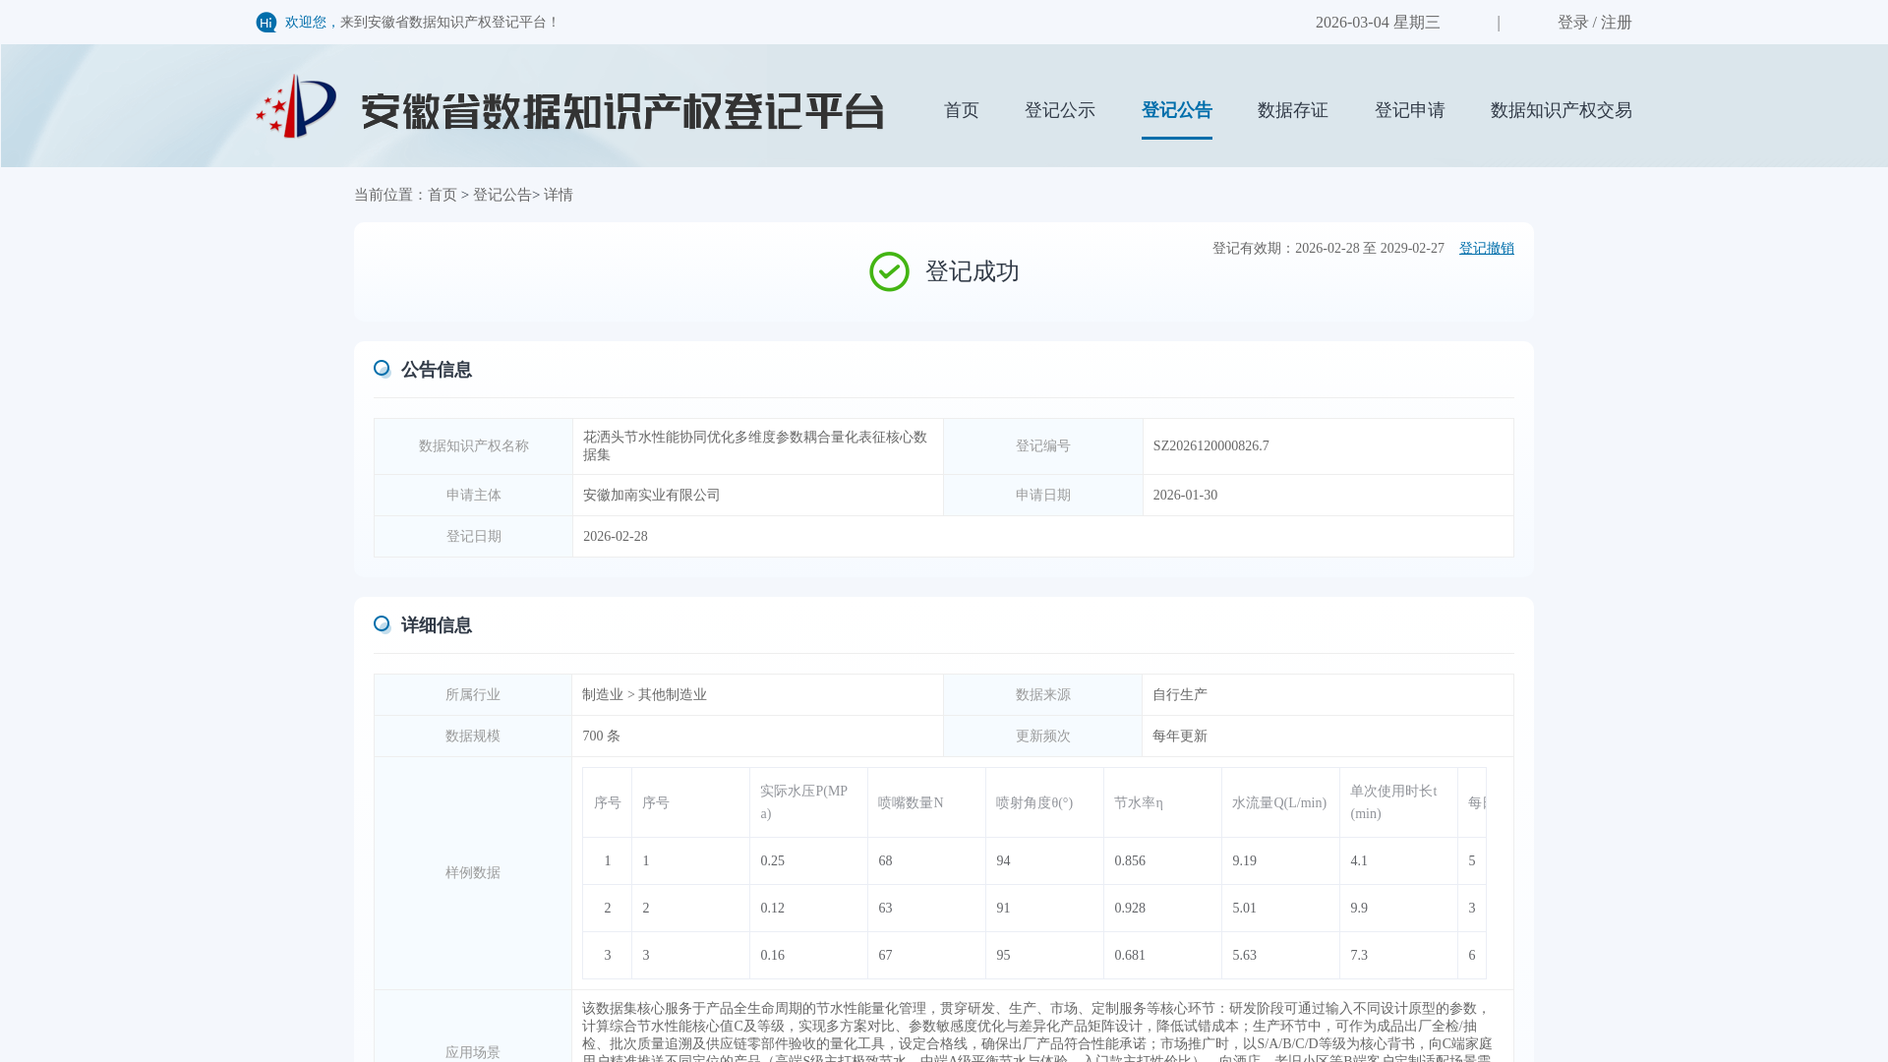Click the data title 花洒头节水性能协同优化 text
Screen dimensions: 1888x1062
(x=754, y=446)
